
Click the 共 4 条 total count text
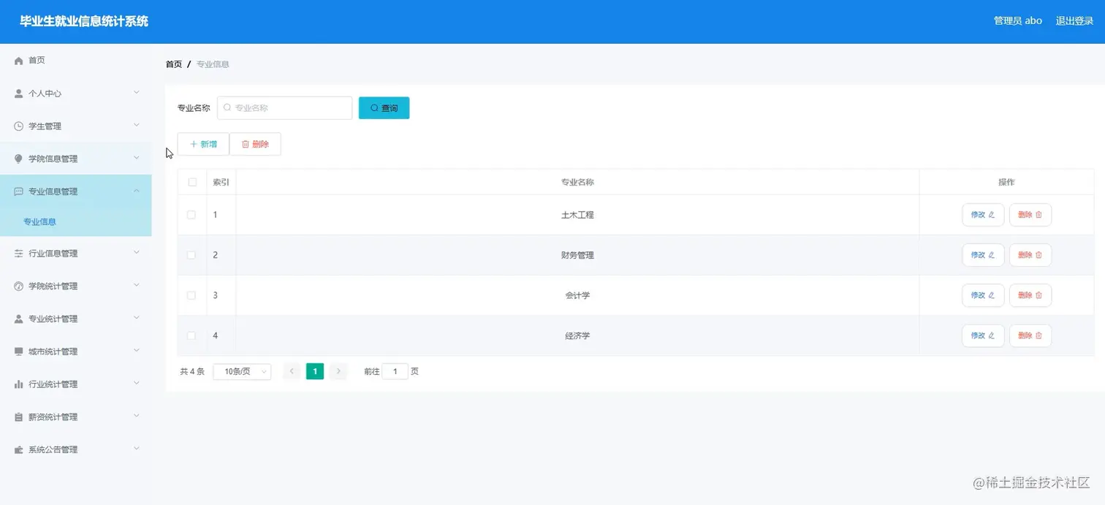(x=192, y=371)
